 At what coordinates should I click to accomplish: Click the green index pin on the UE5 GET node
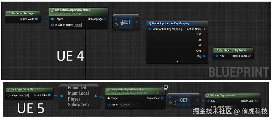click(x=171, y=102)
